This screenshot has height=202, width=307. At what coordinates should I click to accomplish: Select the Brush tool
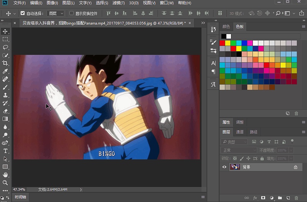click(x=5, y=87)
